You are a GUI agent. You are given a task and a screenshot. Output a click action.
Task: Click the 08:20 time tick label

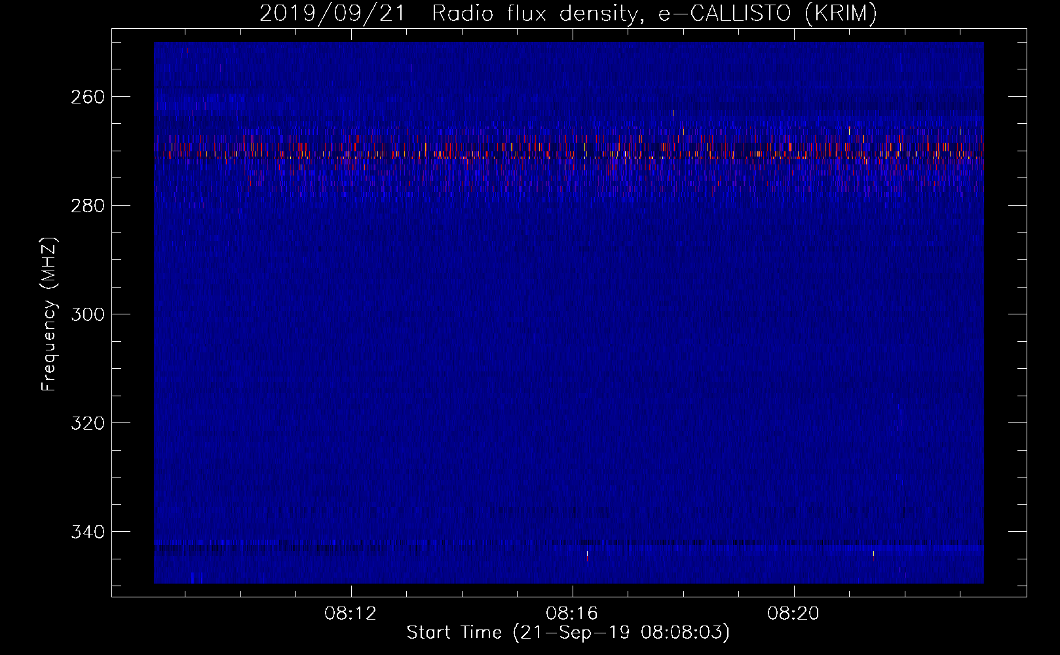[794, 614]
